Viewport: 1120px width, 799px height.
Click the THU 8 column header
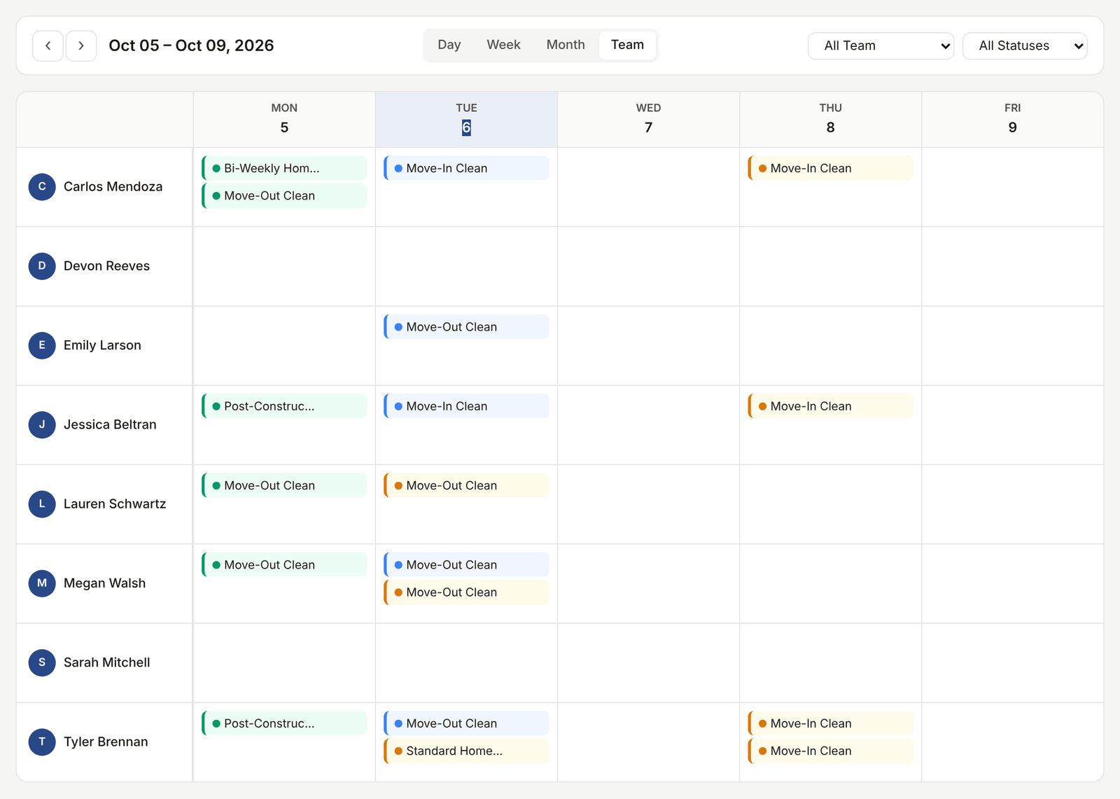coord(830,119)
